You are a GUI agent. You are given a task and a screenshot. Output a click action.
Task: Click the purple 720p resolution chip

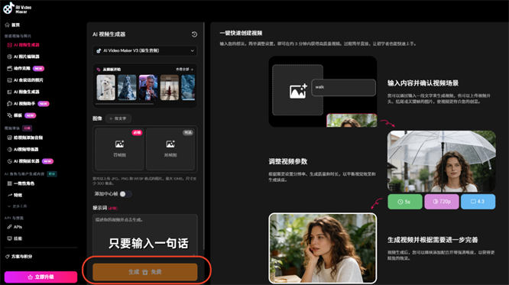(442, 202)
